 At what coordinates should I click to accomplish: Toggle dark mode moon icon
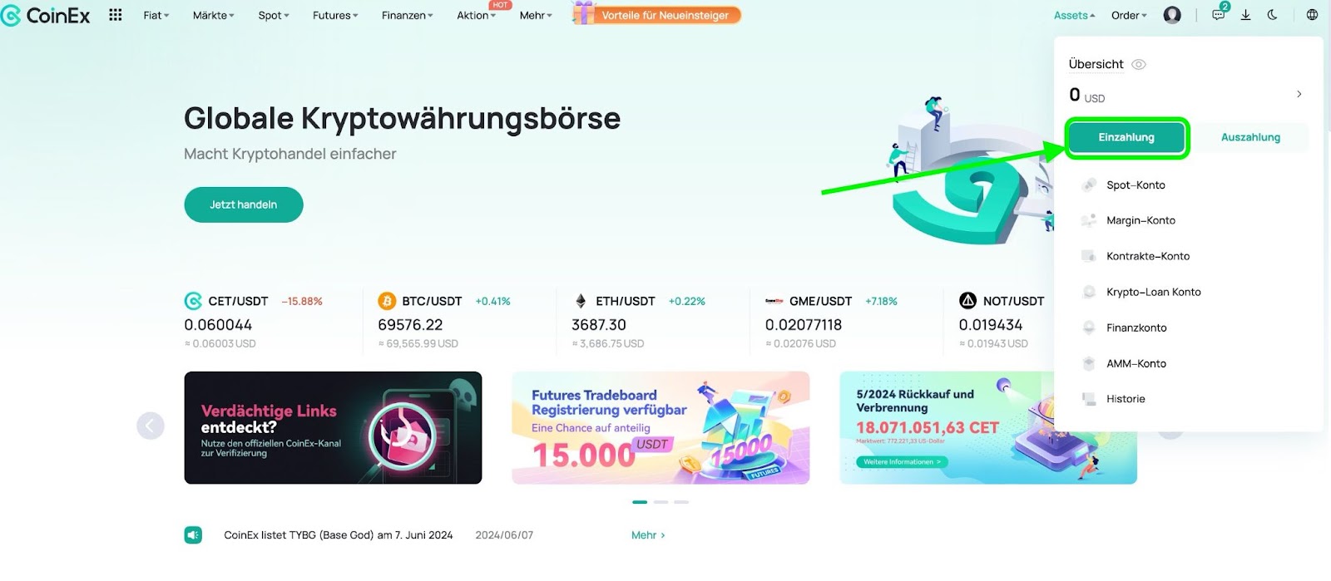[x=1272, y=15]
